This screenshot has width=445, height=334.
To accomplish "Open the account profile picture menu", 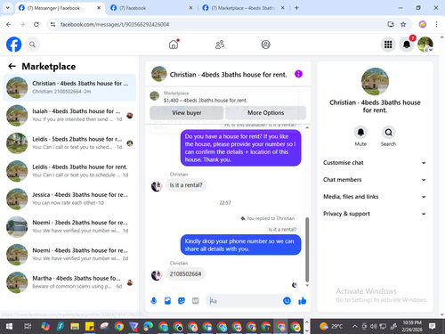I will [425, 45].
